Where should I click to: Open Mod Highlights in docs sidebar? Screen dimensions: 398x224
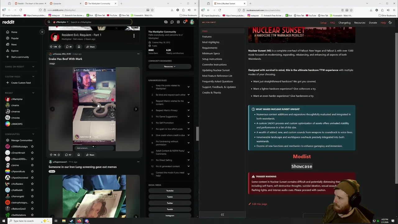click(x=211, y=42)
